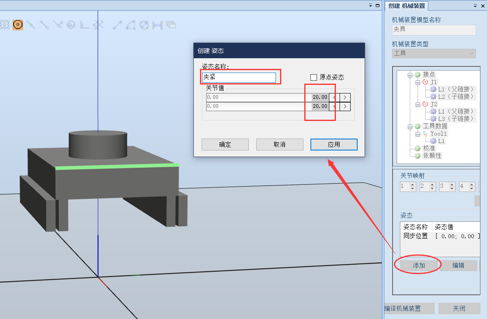
Task: Select the single link creation tool
Action: pos(31,25)
